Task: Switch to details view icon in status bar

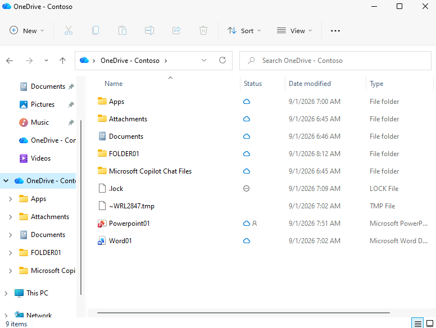Action: point(417,324)
